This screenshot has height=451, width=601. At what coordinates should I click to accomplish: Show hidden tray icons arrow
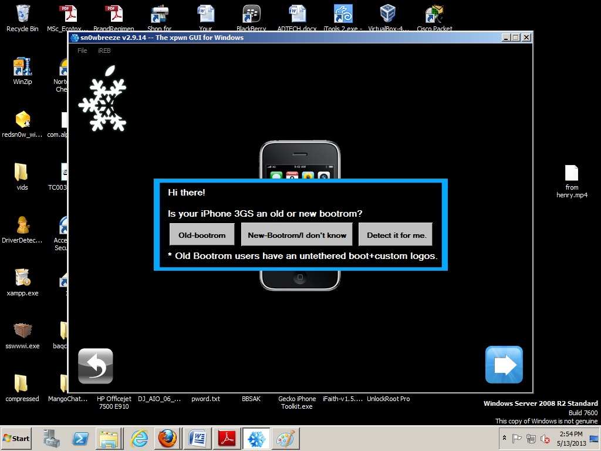pos(504,437)
